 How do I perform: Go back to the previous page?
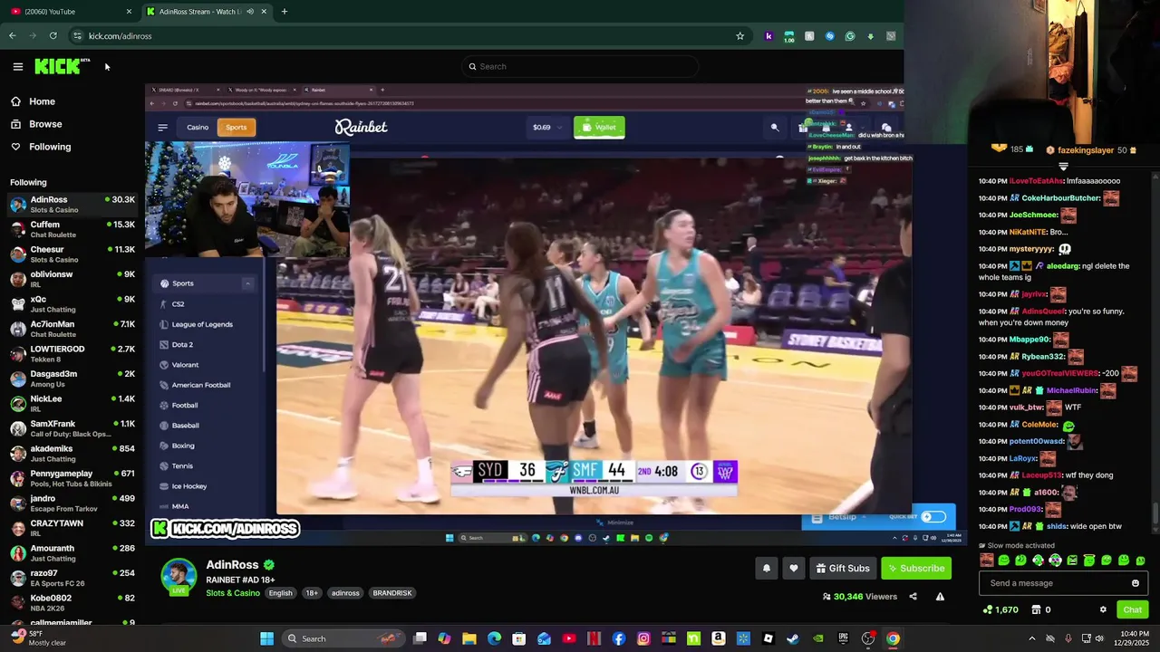(x=12, y=36)
